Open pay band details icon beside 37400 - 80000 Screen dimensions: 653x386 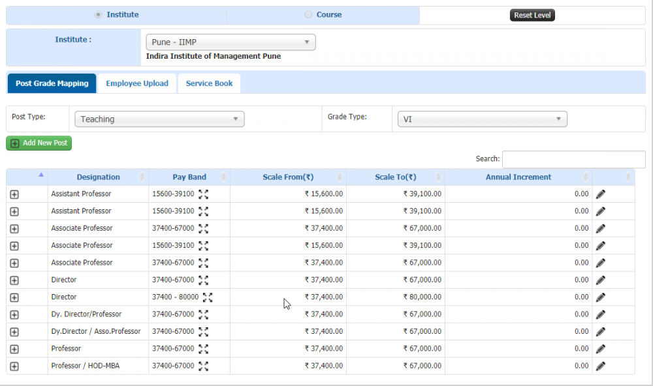pos(208,297)
